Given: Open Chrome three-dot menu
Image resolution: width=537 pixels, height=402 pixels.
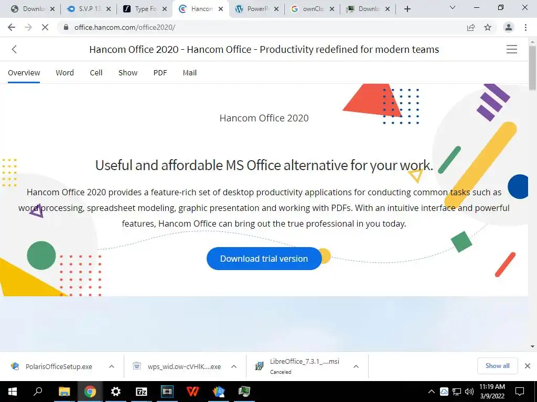Looking at the screenshot, I should tap(525, 27).
